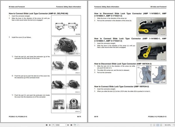Screen dimensions: 175x127
Task: Switch to single page view
Action: click(x=151, y=125)
